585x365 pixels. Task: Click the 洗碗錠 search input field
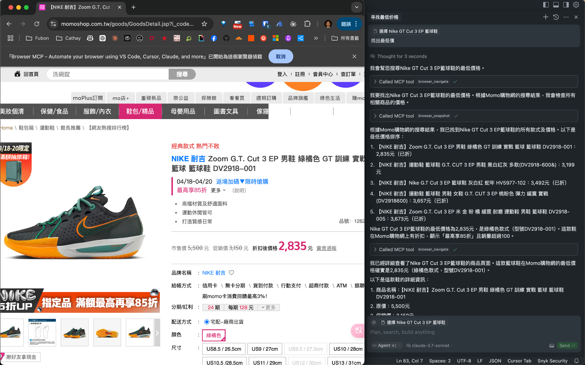(108, 74)
